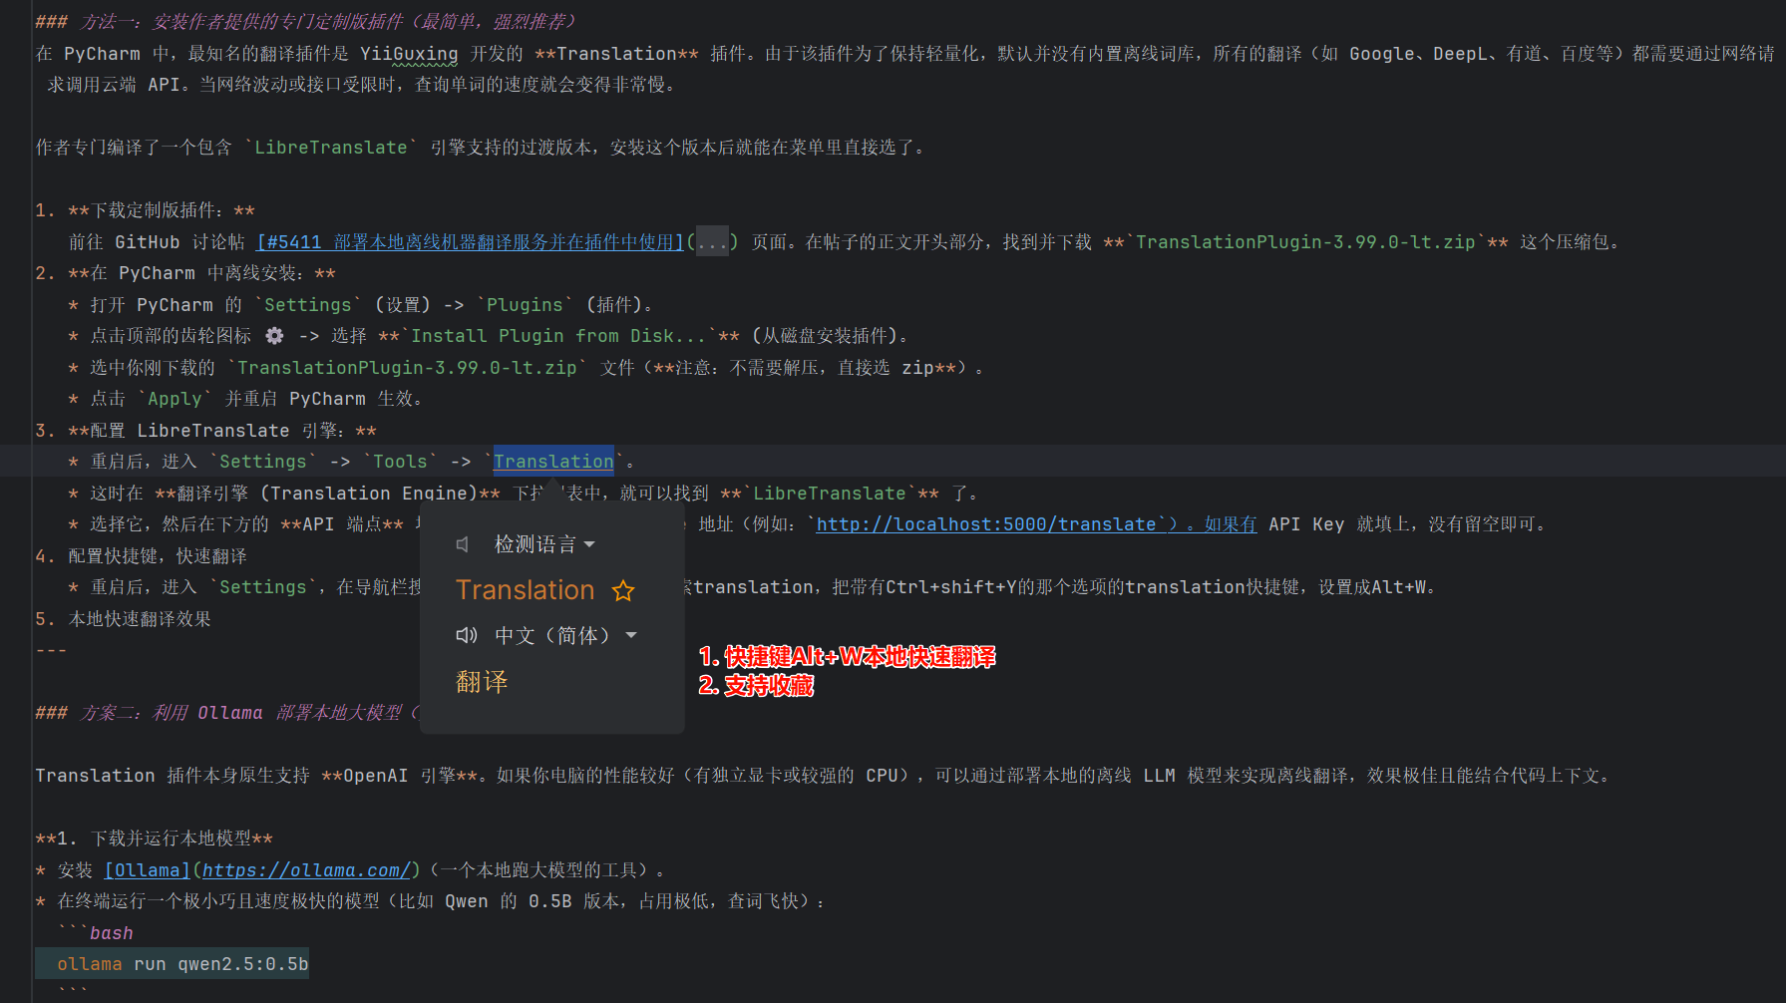Viewport: 1786px width, 1003px height.
Task: Click TranslationPlugin-3.99.0-lt.zip in step 1
Action: click(1305, 242)
